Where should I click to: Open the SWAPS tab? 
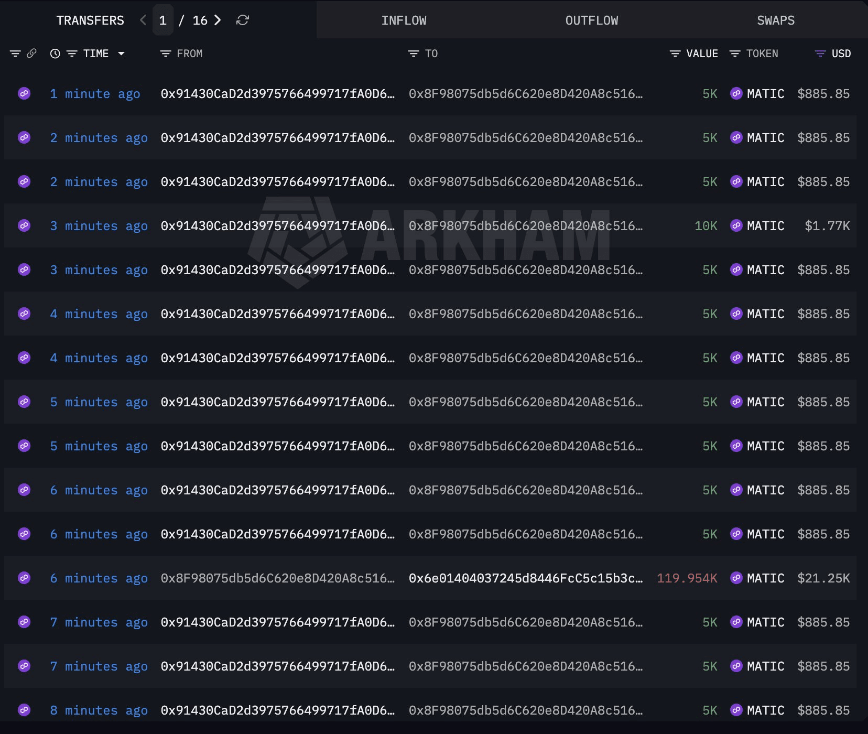776,20
